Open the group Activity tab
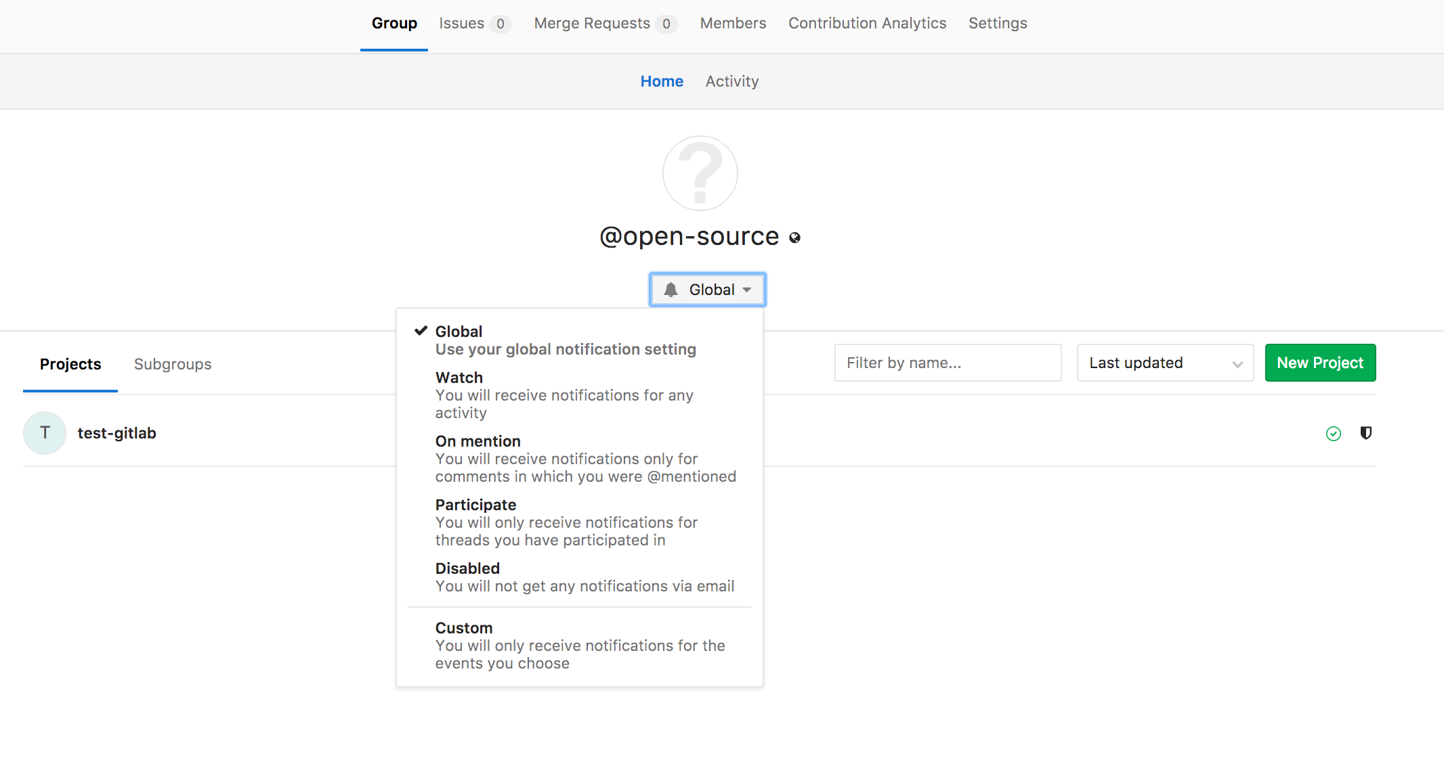1444x766 pixels. pyautogui.click(x=732, y=81)
